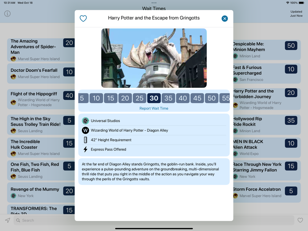Open Doctor Doom's Fearfall
Screen dimensions: 308x231
tap(41, 73)
